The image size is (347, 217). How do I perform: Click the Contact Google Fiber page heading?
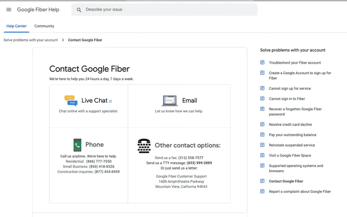(x=89, y=69)
